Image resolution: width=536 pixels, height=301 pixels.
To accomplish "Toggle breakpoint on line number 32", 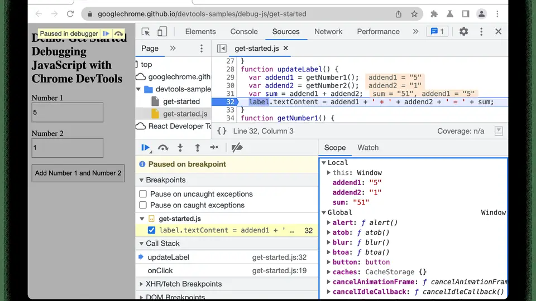I will (x=229, y=101).
